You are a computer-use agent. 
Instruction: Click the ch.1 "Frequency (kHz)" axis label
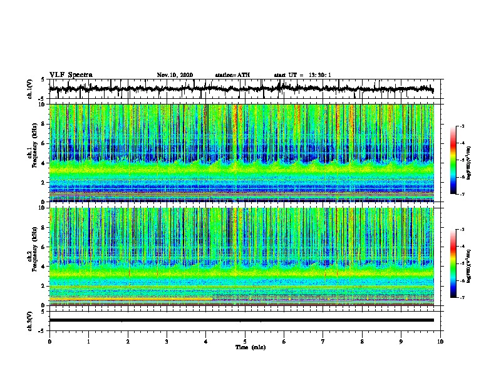click(34, 145)
